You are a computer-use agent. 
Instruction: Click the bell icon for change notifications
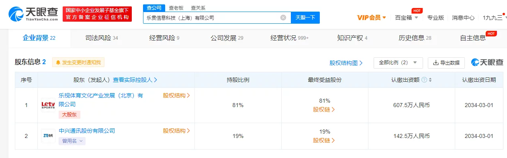click(58, 63)
